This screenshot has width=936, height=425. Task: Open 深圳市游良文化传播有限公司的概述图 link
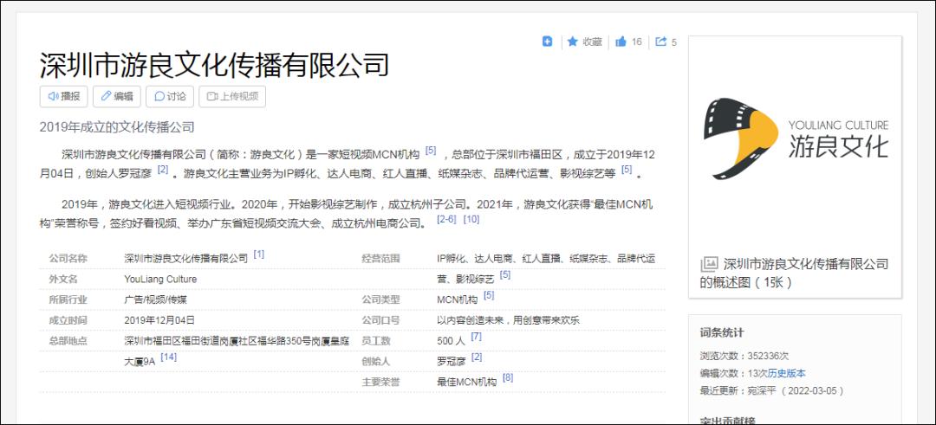pyautogui.click(x=795, y=273)
